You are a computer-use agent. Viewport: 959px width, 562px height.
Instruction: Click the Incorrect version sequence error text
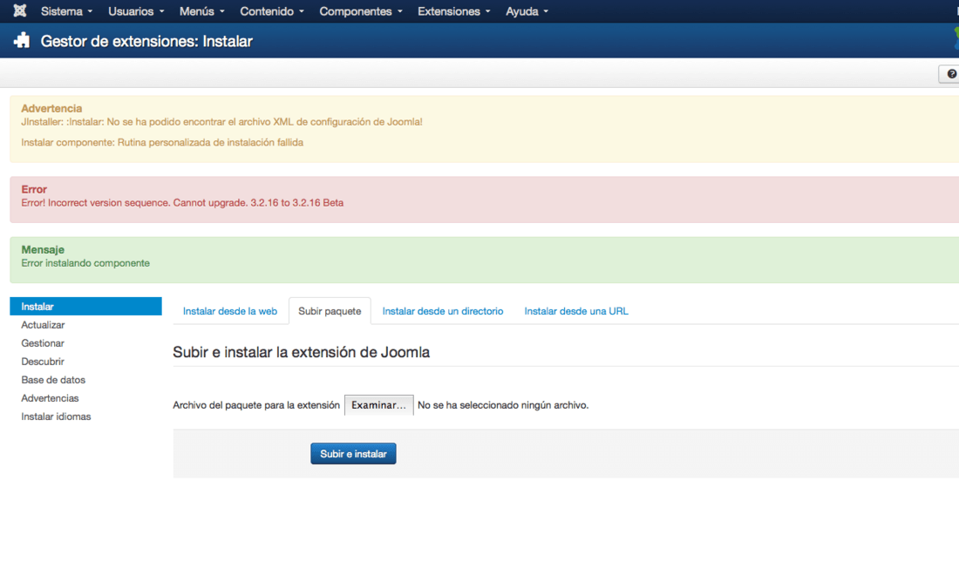[182, 203]
